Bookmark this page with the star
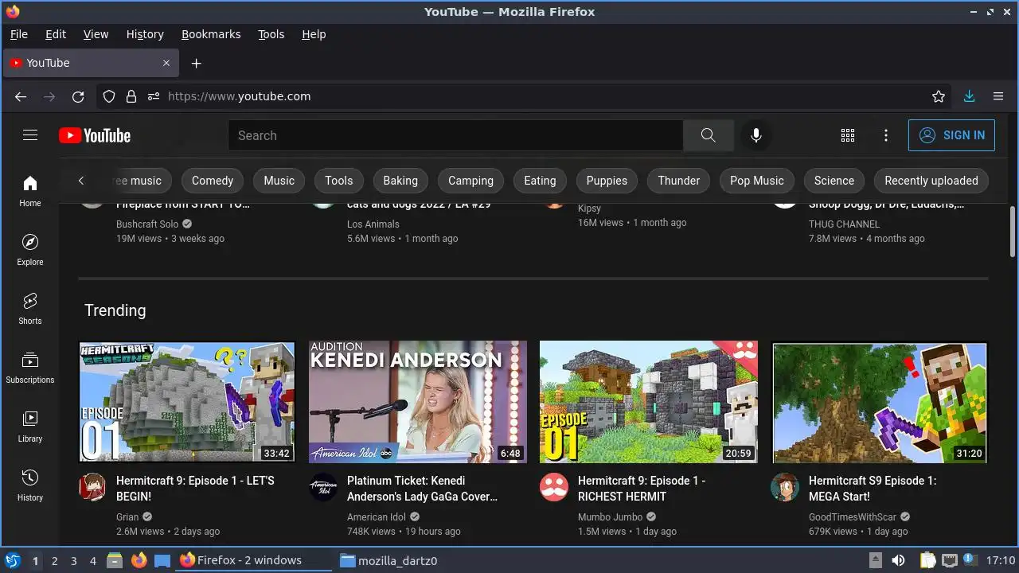Image resolution: width=1019 pixels, height=573 pixels. (x=939, y=96)
